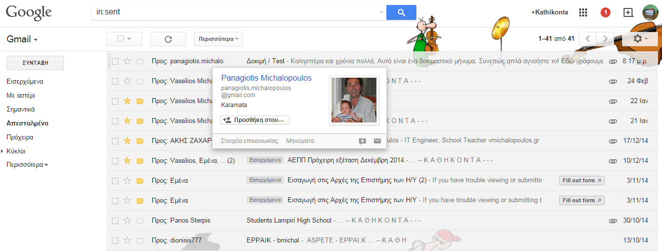Click Fill out form on the (2) thread
Screen dimensions: 662x251
point(582,180)
